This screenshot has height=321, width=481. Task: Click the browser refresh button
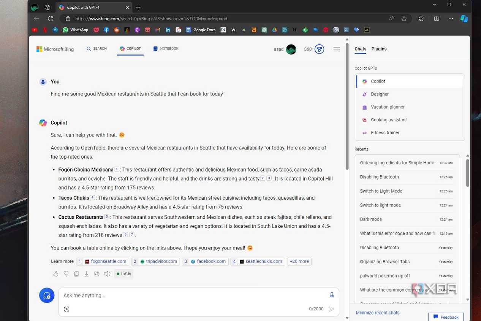[x=51, y=18]
